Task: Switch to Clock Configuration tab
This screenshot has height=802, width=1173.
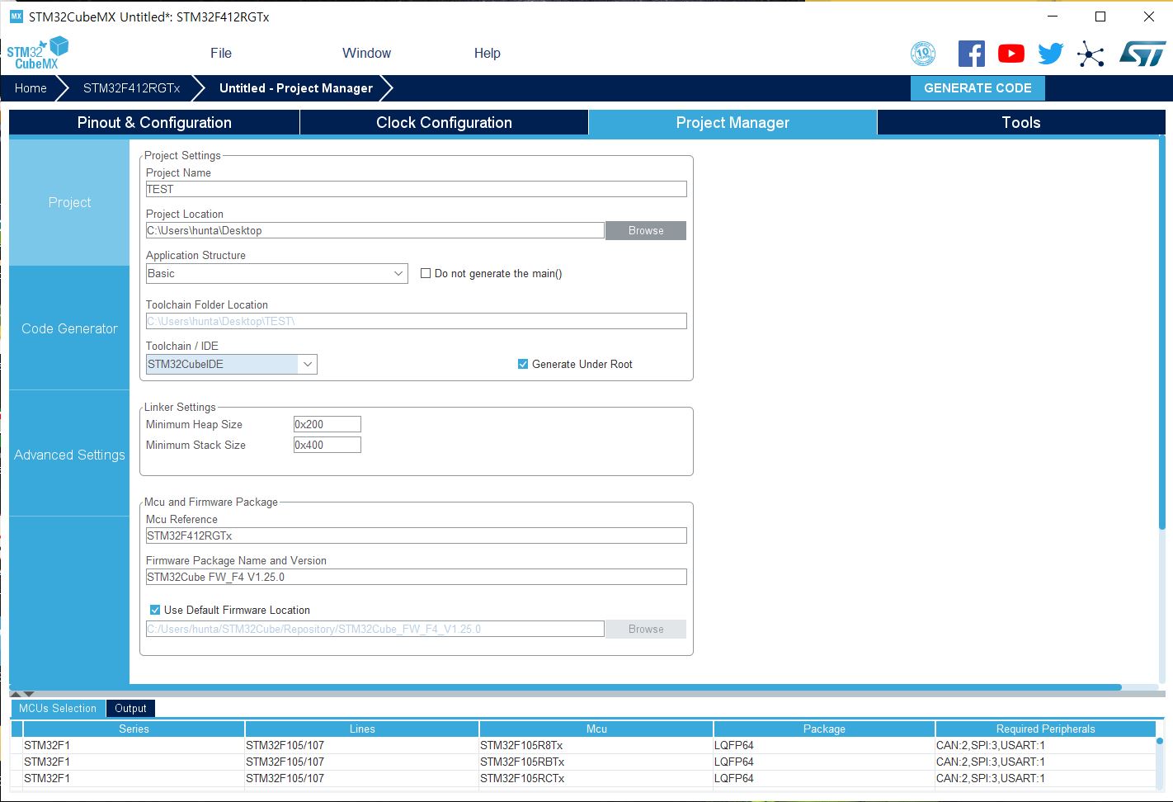Action: point(444,122)
